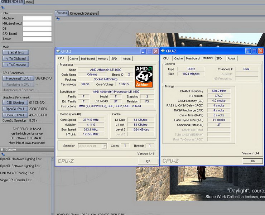The width and height of the screenshot is (265, 215).
Task: Click OK in the right CPU-Z window
Action: pos(253,161)
